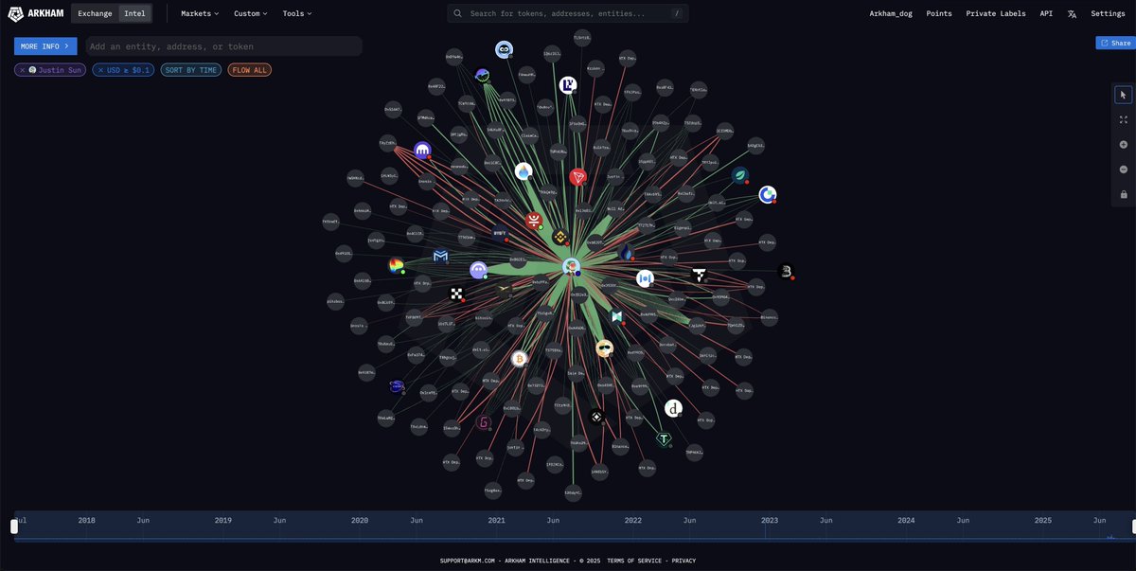Select the 'Null Ad..' labeled node
Image resolution: width=1136 pixels, height=571 pixels.
(616, 208)
